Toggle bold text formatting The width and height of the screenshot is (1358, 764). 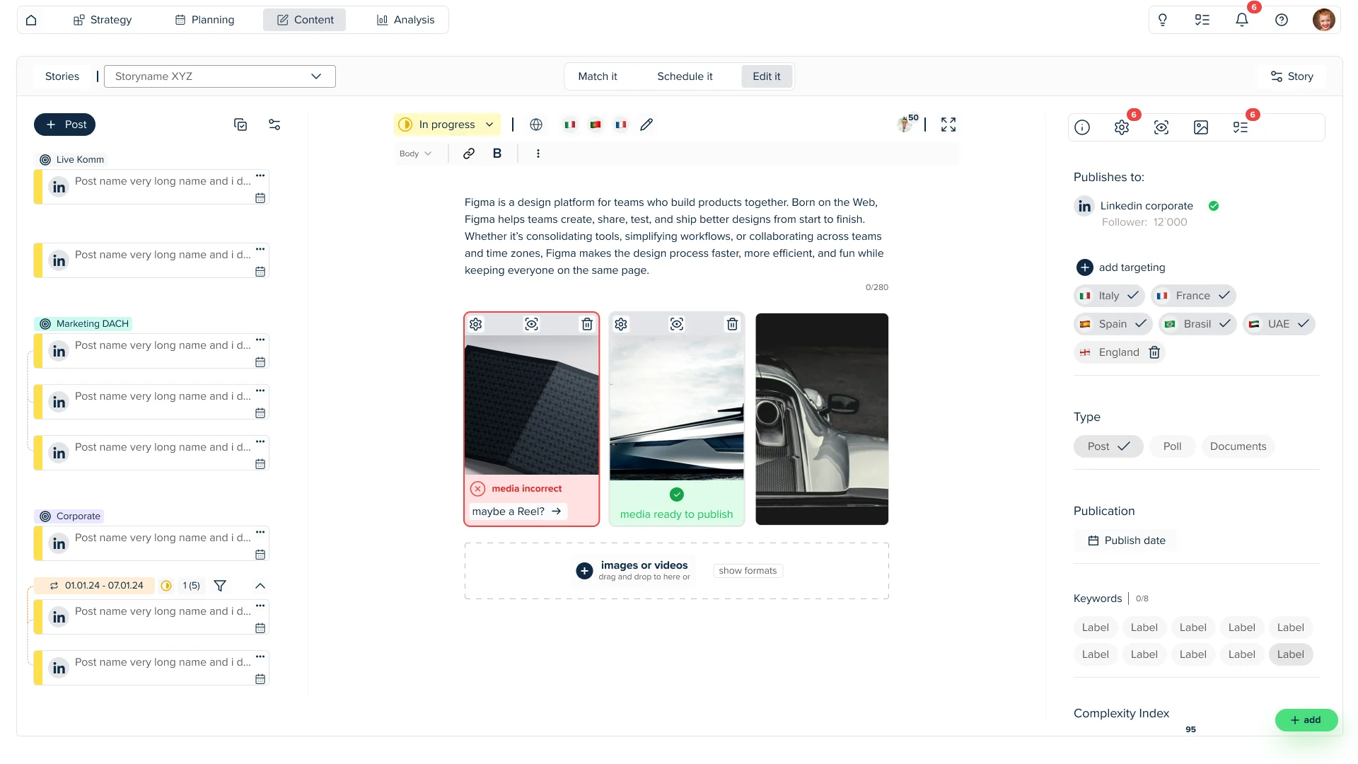(497, 154)
